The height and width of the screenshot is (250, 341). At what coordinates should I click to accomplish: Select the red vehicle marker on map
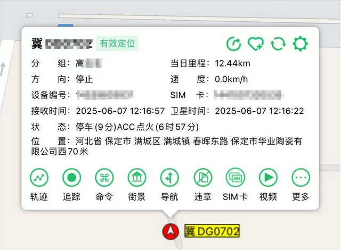[172, 231]
